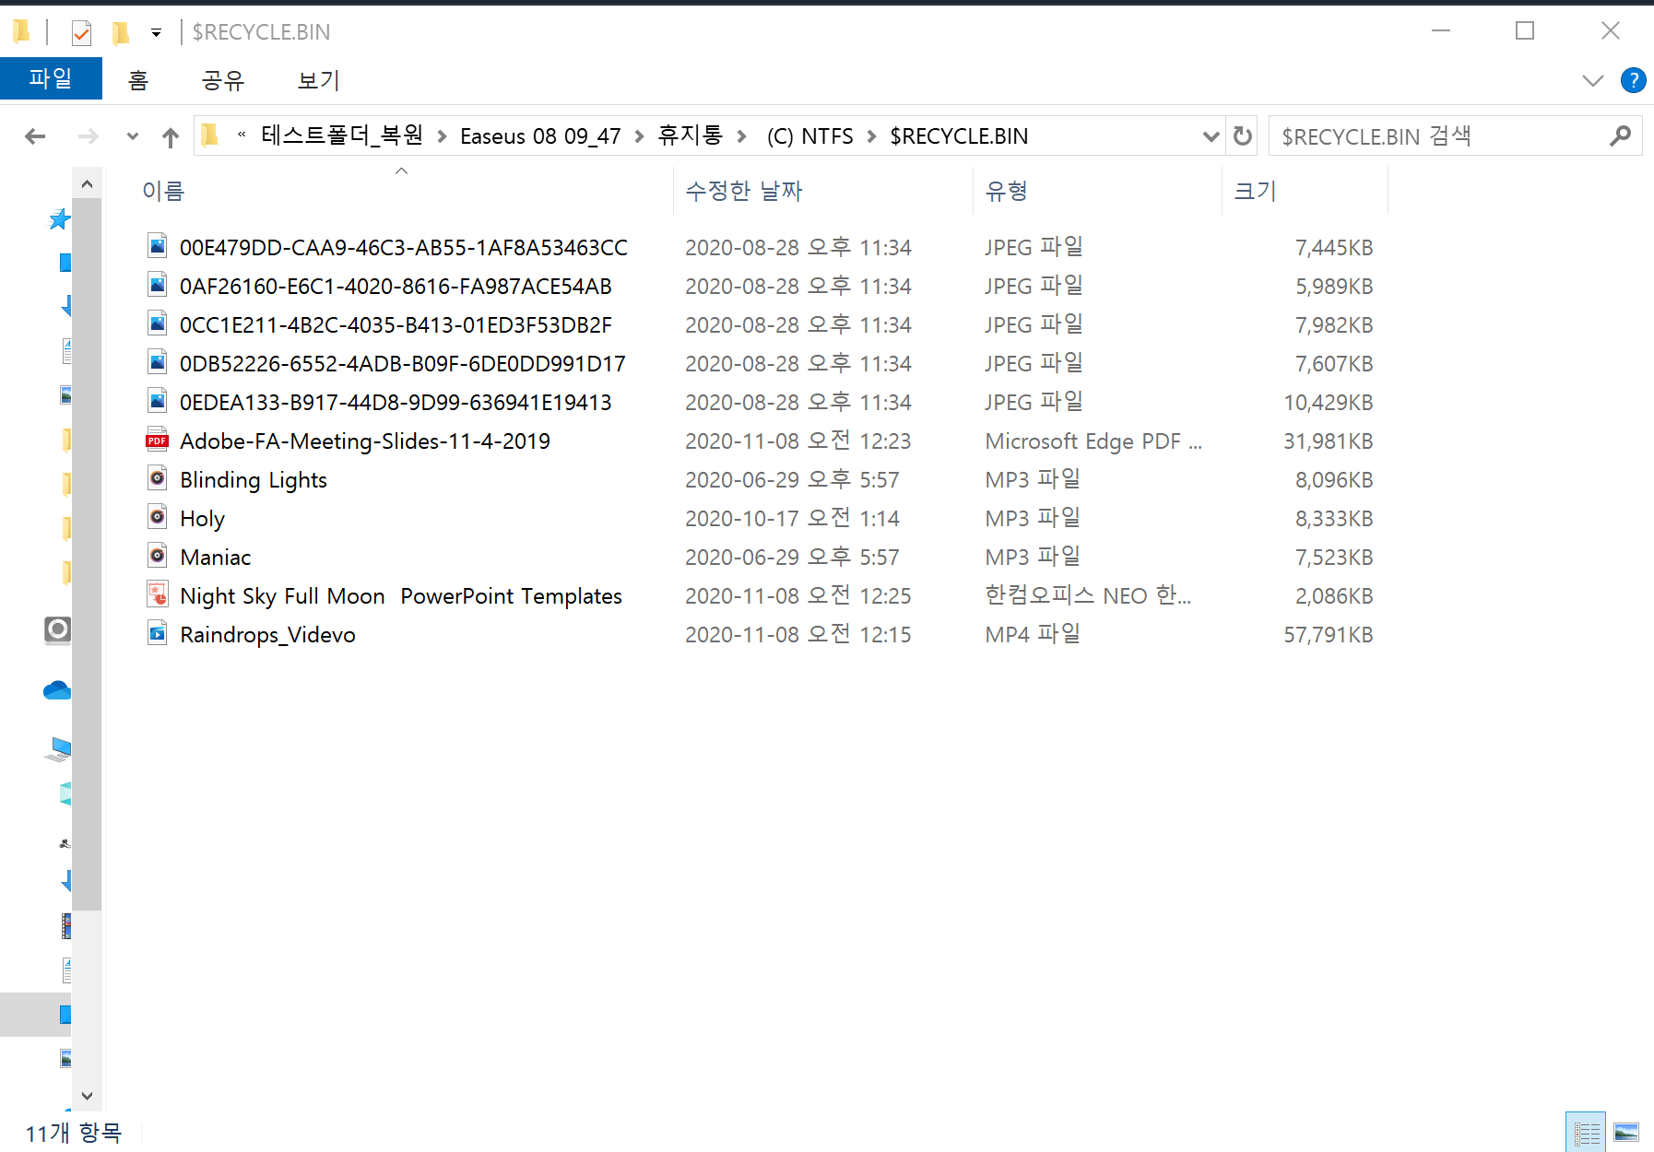Open OneDrive cloud in sidebar

point(57,690)
